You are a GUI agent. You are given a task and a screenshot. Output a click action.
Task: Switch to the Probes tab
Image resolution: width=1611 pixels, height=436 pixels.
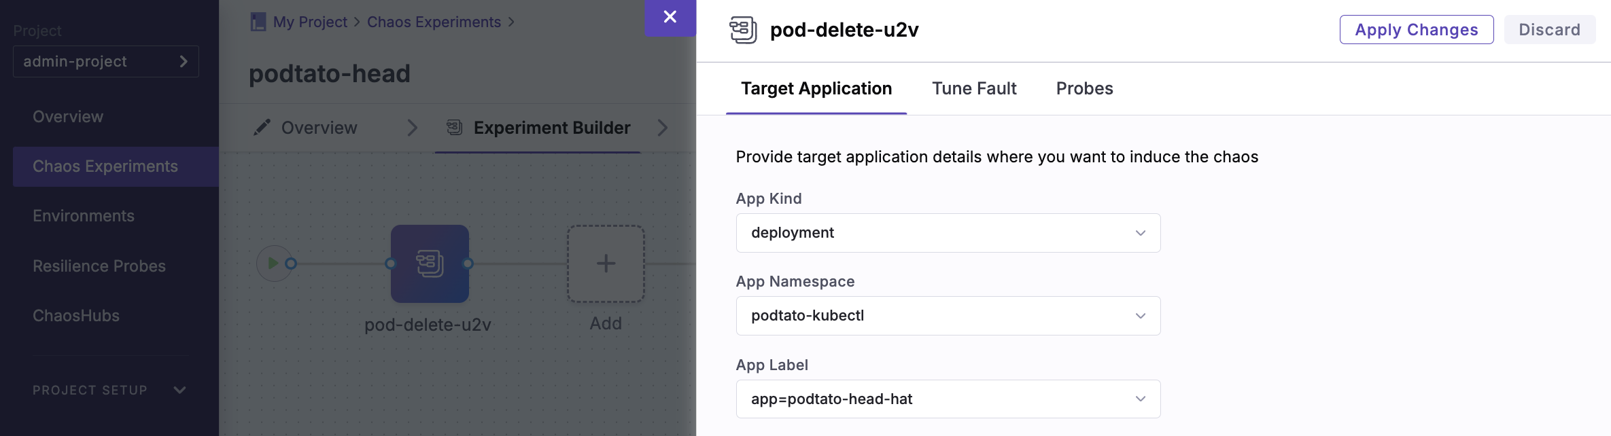(1084, 88)
